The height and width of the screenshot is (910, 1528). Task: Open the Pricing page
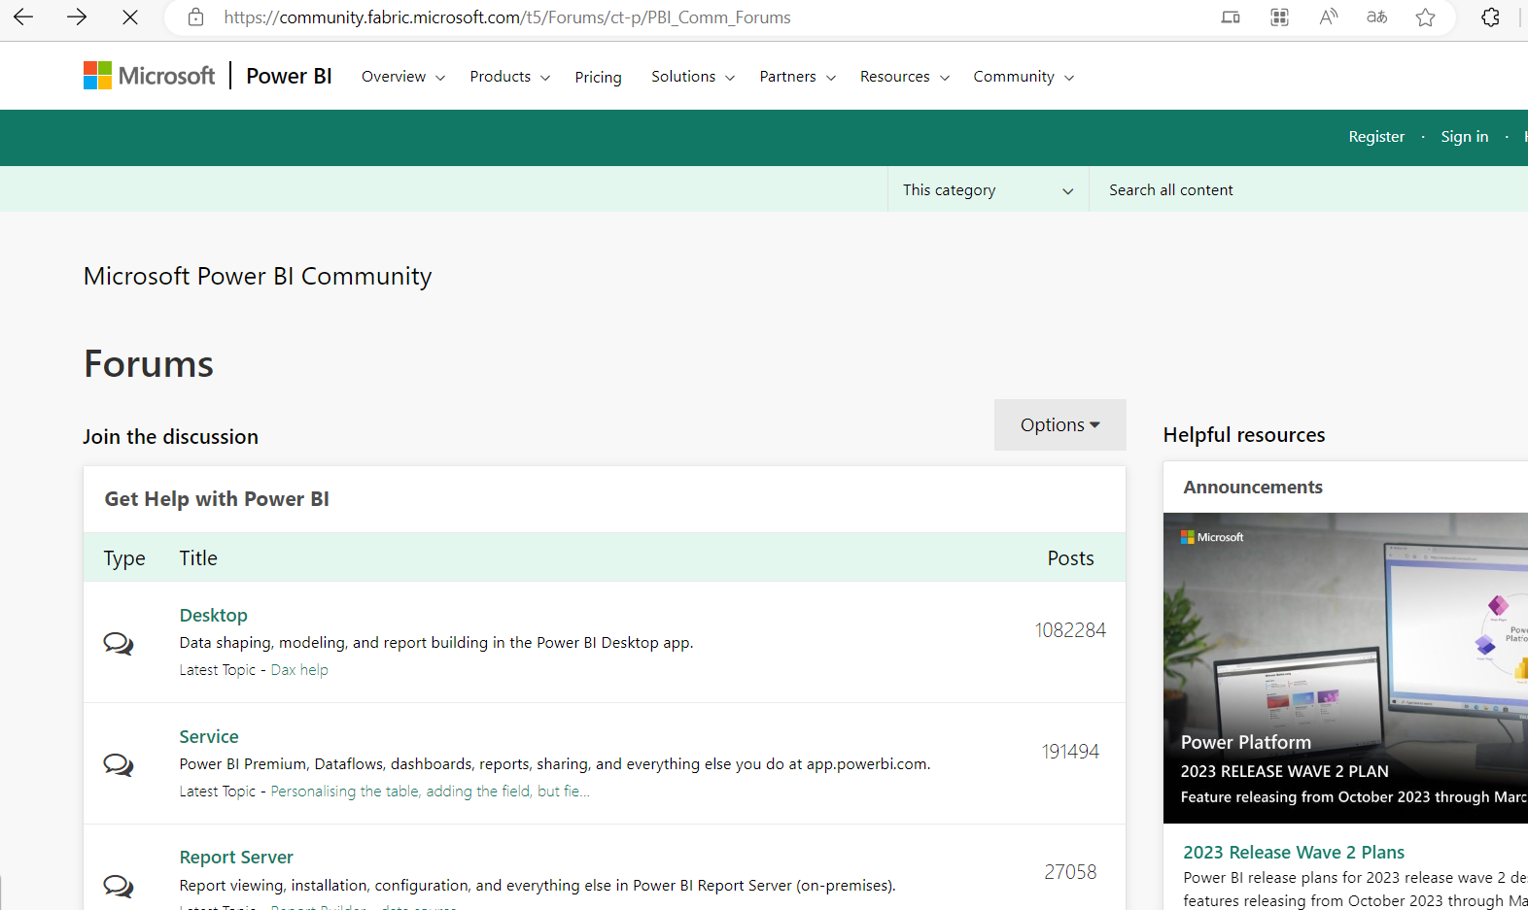598,78
